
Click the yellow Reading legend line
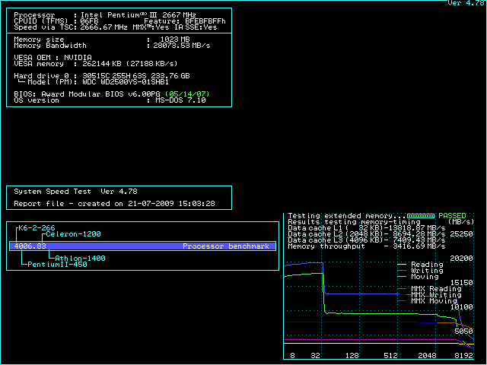pos(403,265)
